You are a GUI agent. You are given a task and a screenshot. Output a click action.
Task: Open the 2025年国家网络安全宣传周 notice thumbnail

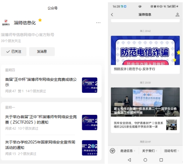click(90, 148)
